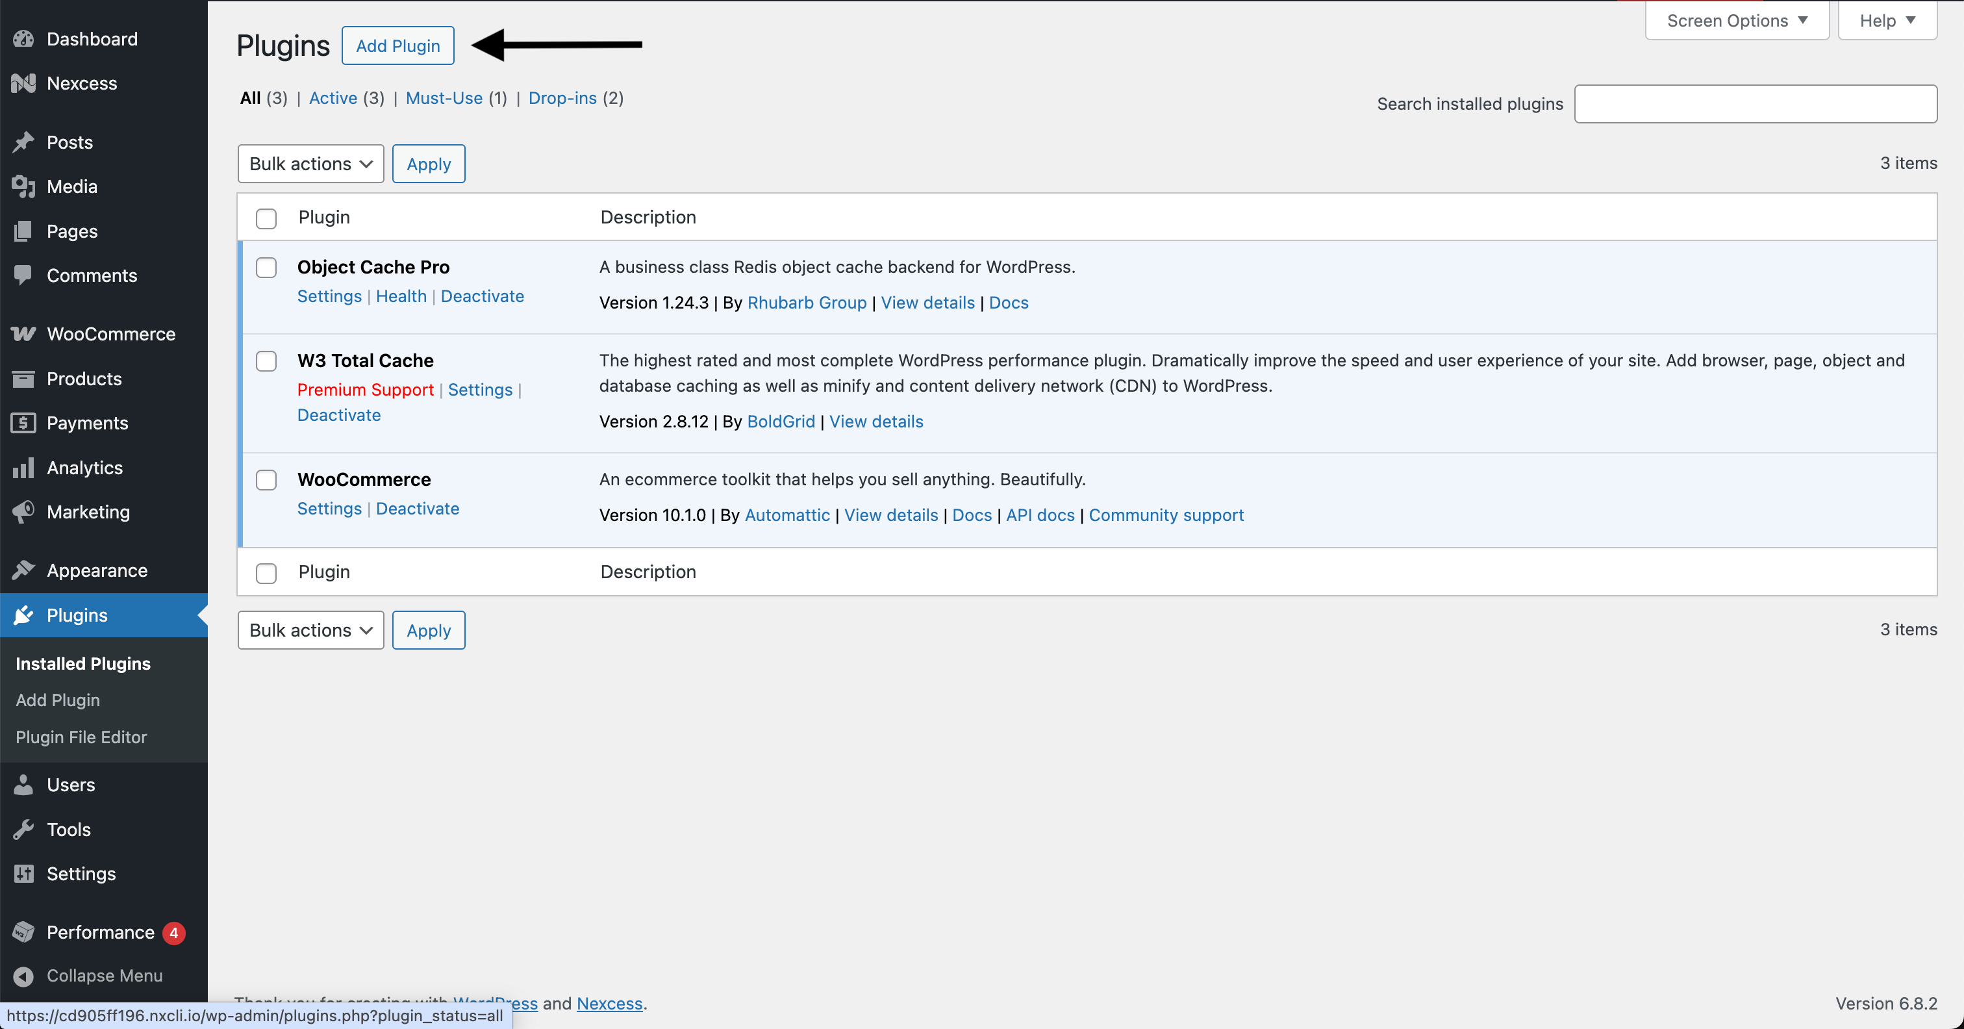
Task: Click the Media library icon
Action: [x=23, y=186]
